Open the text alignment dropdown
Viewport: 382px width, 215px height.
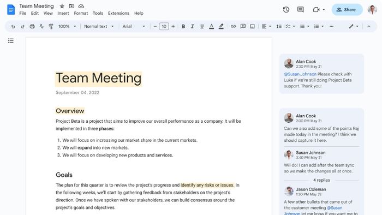pyautogui.click(x=266, y=26)
